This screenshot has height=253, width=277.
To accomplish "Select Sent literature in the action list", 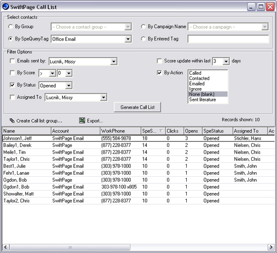I will (208, 99).
